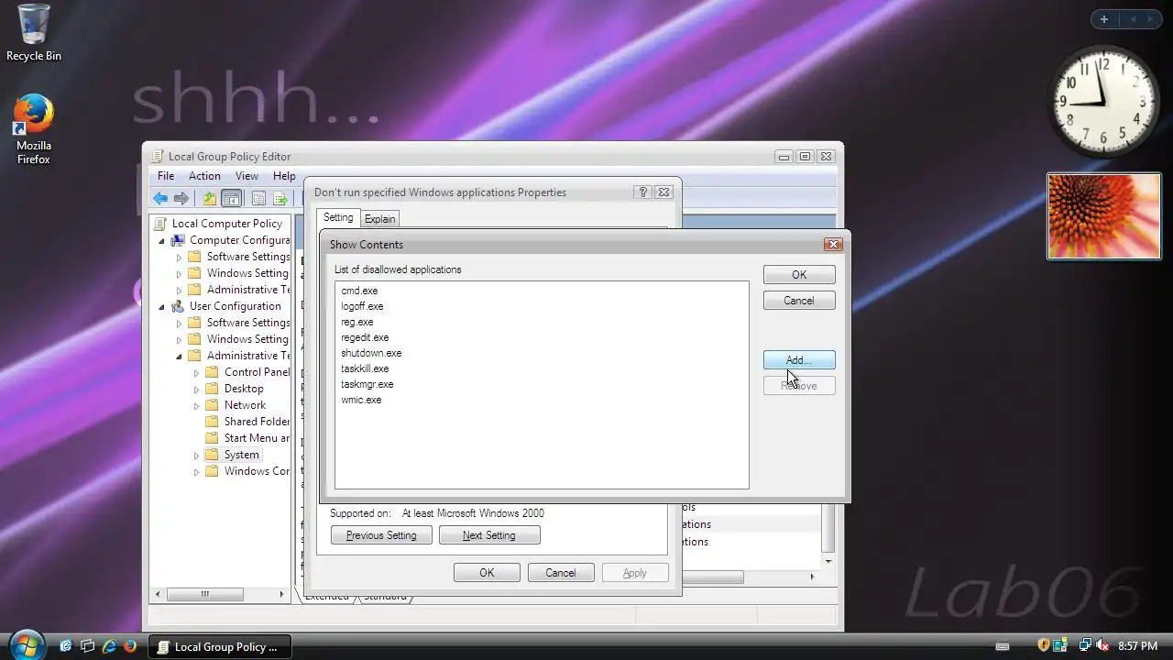Click the Up one level toolbar icon
The image size is (1173, 660).
tap(210, 199)
